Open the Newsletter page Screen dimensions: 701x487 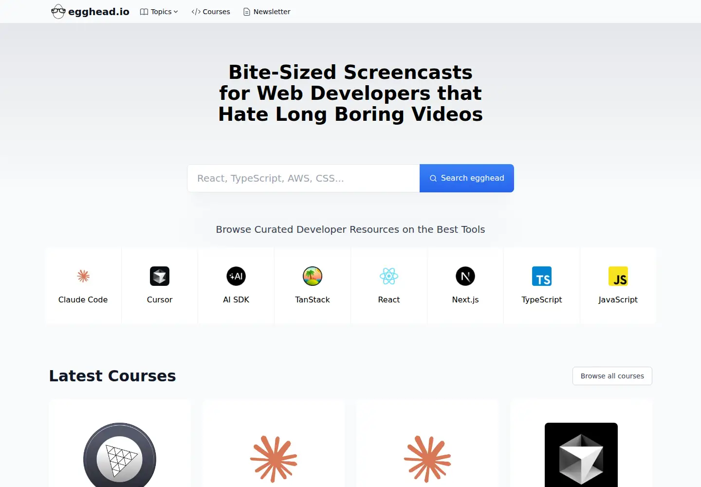(267, 12)
